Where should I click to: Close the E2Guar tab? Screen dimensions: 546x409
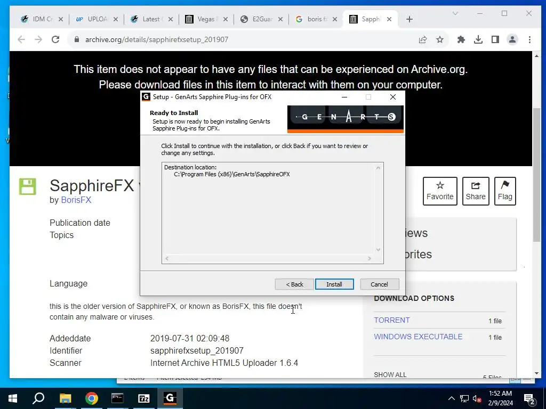(280, 19)
